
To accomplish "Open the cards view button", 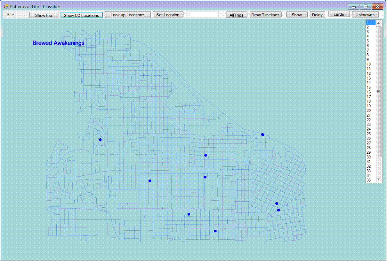I will [339, 14].
